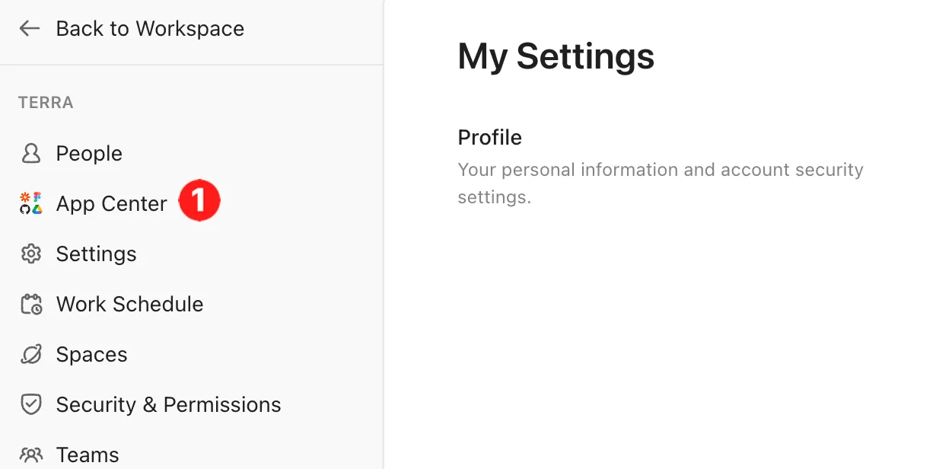
Task: Click the red notification badge on App Center
Action: [x=199, y=199]
